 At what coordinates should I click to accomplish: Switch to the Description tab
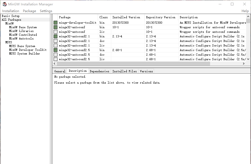pos(78,71)
